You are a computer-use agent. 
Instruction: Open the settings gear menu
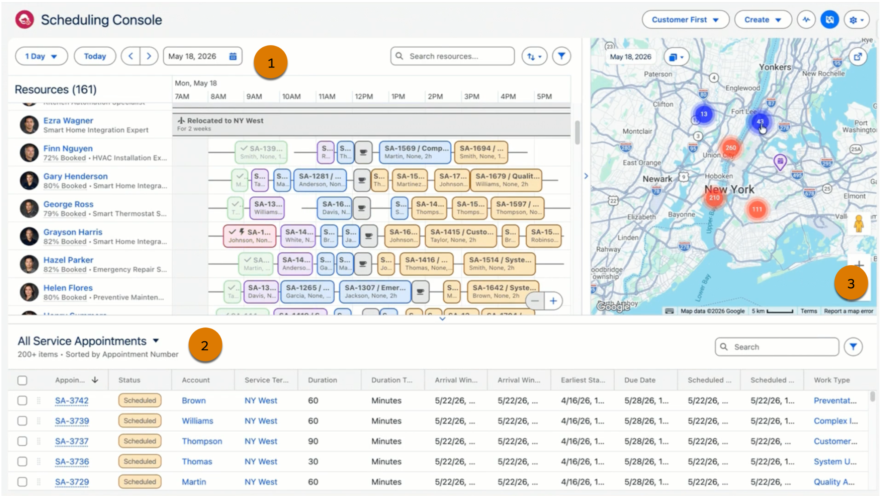[x=856, y=20]
